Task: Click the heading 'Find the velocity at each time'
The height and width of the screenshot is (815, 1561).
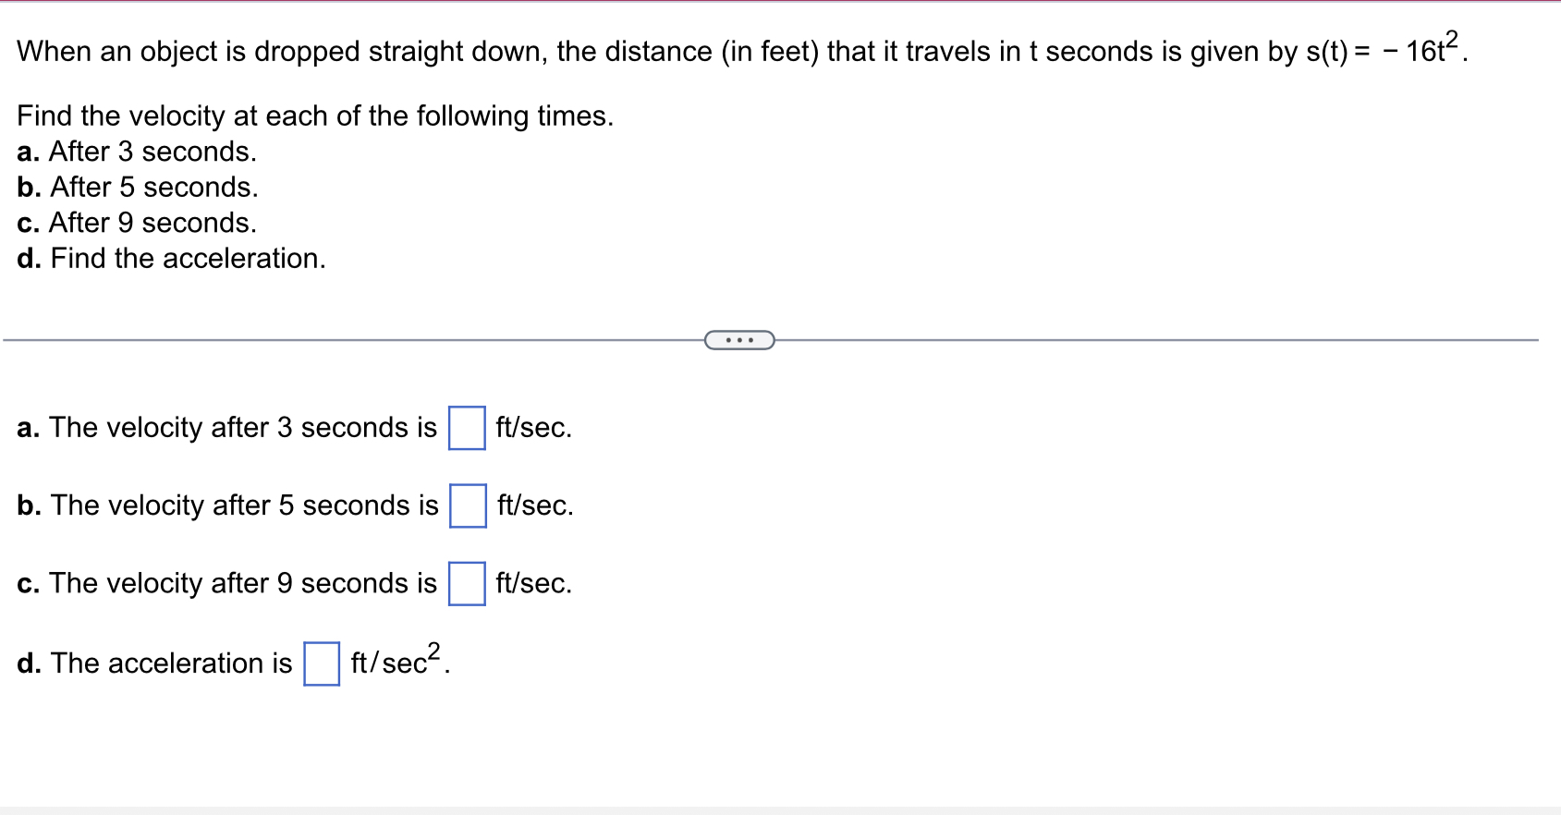Action: coord(315,116)
